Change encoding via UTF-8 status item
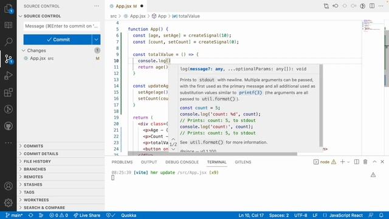Screen dimensions: 389x219 tap(301, 215)
